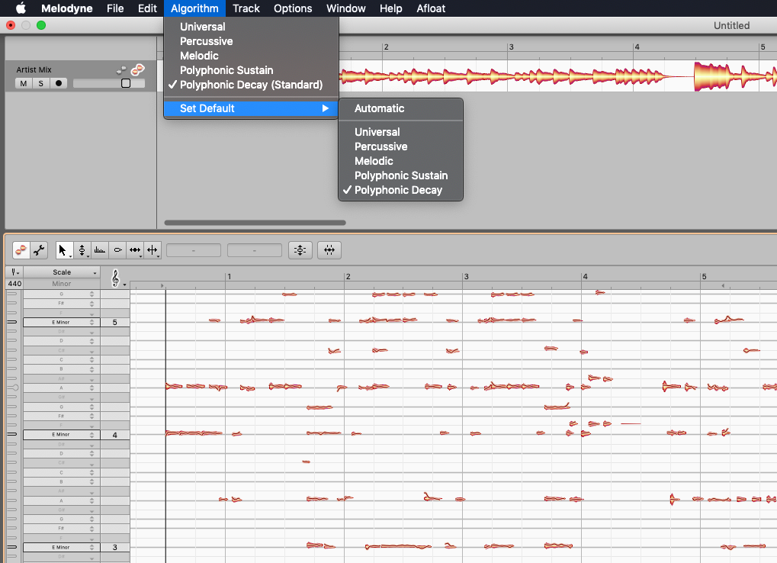This screenshot has width=777, height=563.
Task: Open the Apple menu
Action: tap(21, 8)
